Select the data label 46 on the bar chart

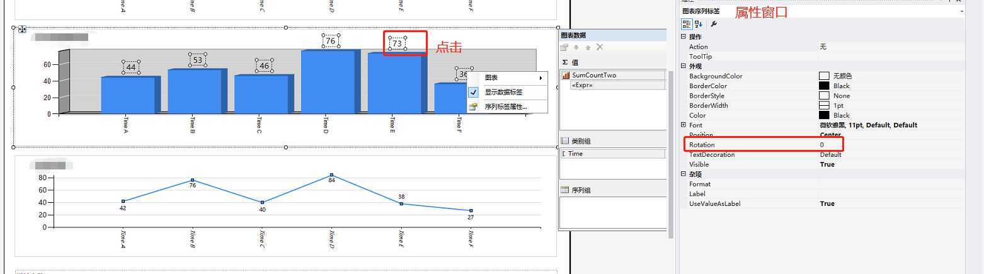pos(264,66)
